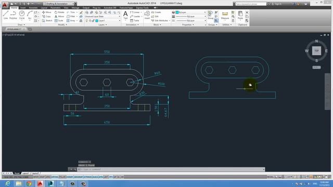Screen dimensions: 333x187
Task: Switch to the Insert ribbon tab
Action: [x=23, y=8]
